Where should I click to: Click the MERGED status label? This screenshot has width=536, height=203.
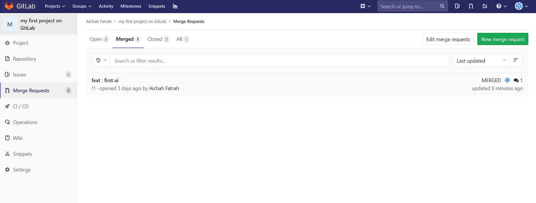(491, 80)
